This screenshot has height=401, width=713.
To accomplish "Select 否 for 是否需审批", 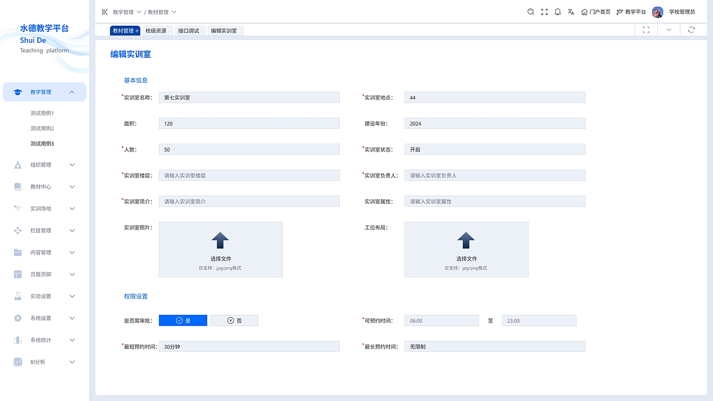I will tap(234, 320).
